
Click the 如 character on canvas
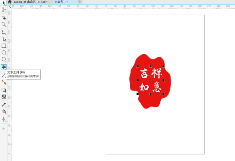144,87
